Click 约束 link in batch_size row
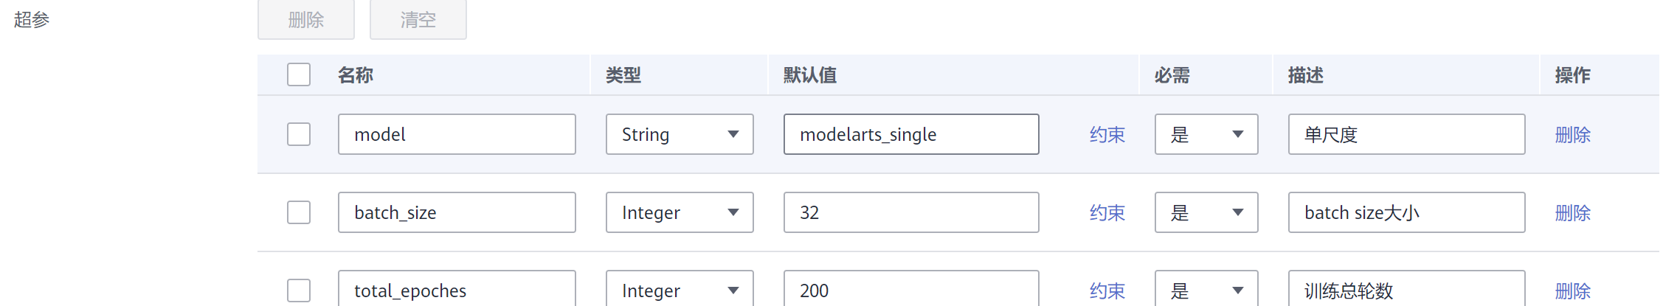The width and height of the screenshot is (1663, 306). (x=1107, y=213)
